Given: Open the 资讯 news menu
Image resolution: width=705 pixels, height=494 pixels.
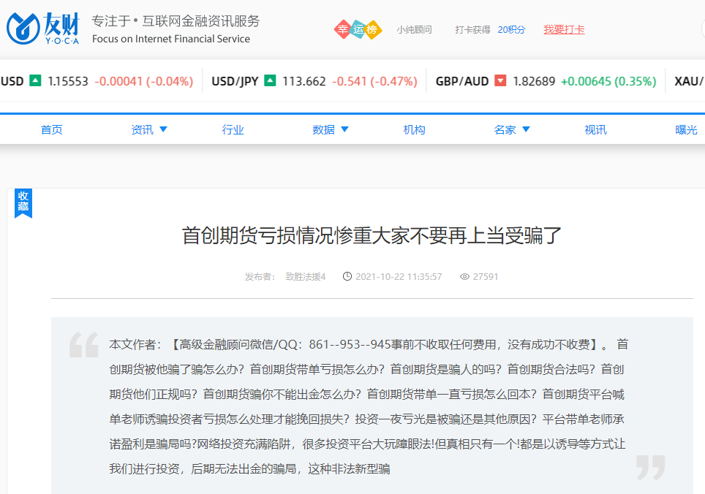Looking at the screenshot, I should (143, 130).
